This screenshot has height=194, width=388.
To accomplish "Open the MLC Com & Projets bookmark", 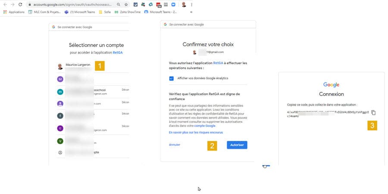I will pyautogui.click(x=44, y=12).
